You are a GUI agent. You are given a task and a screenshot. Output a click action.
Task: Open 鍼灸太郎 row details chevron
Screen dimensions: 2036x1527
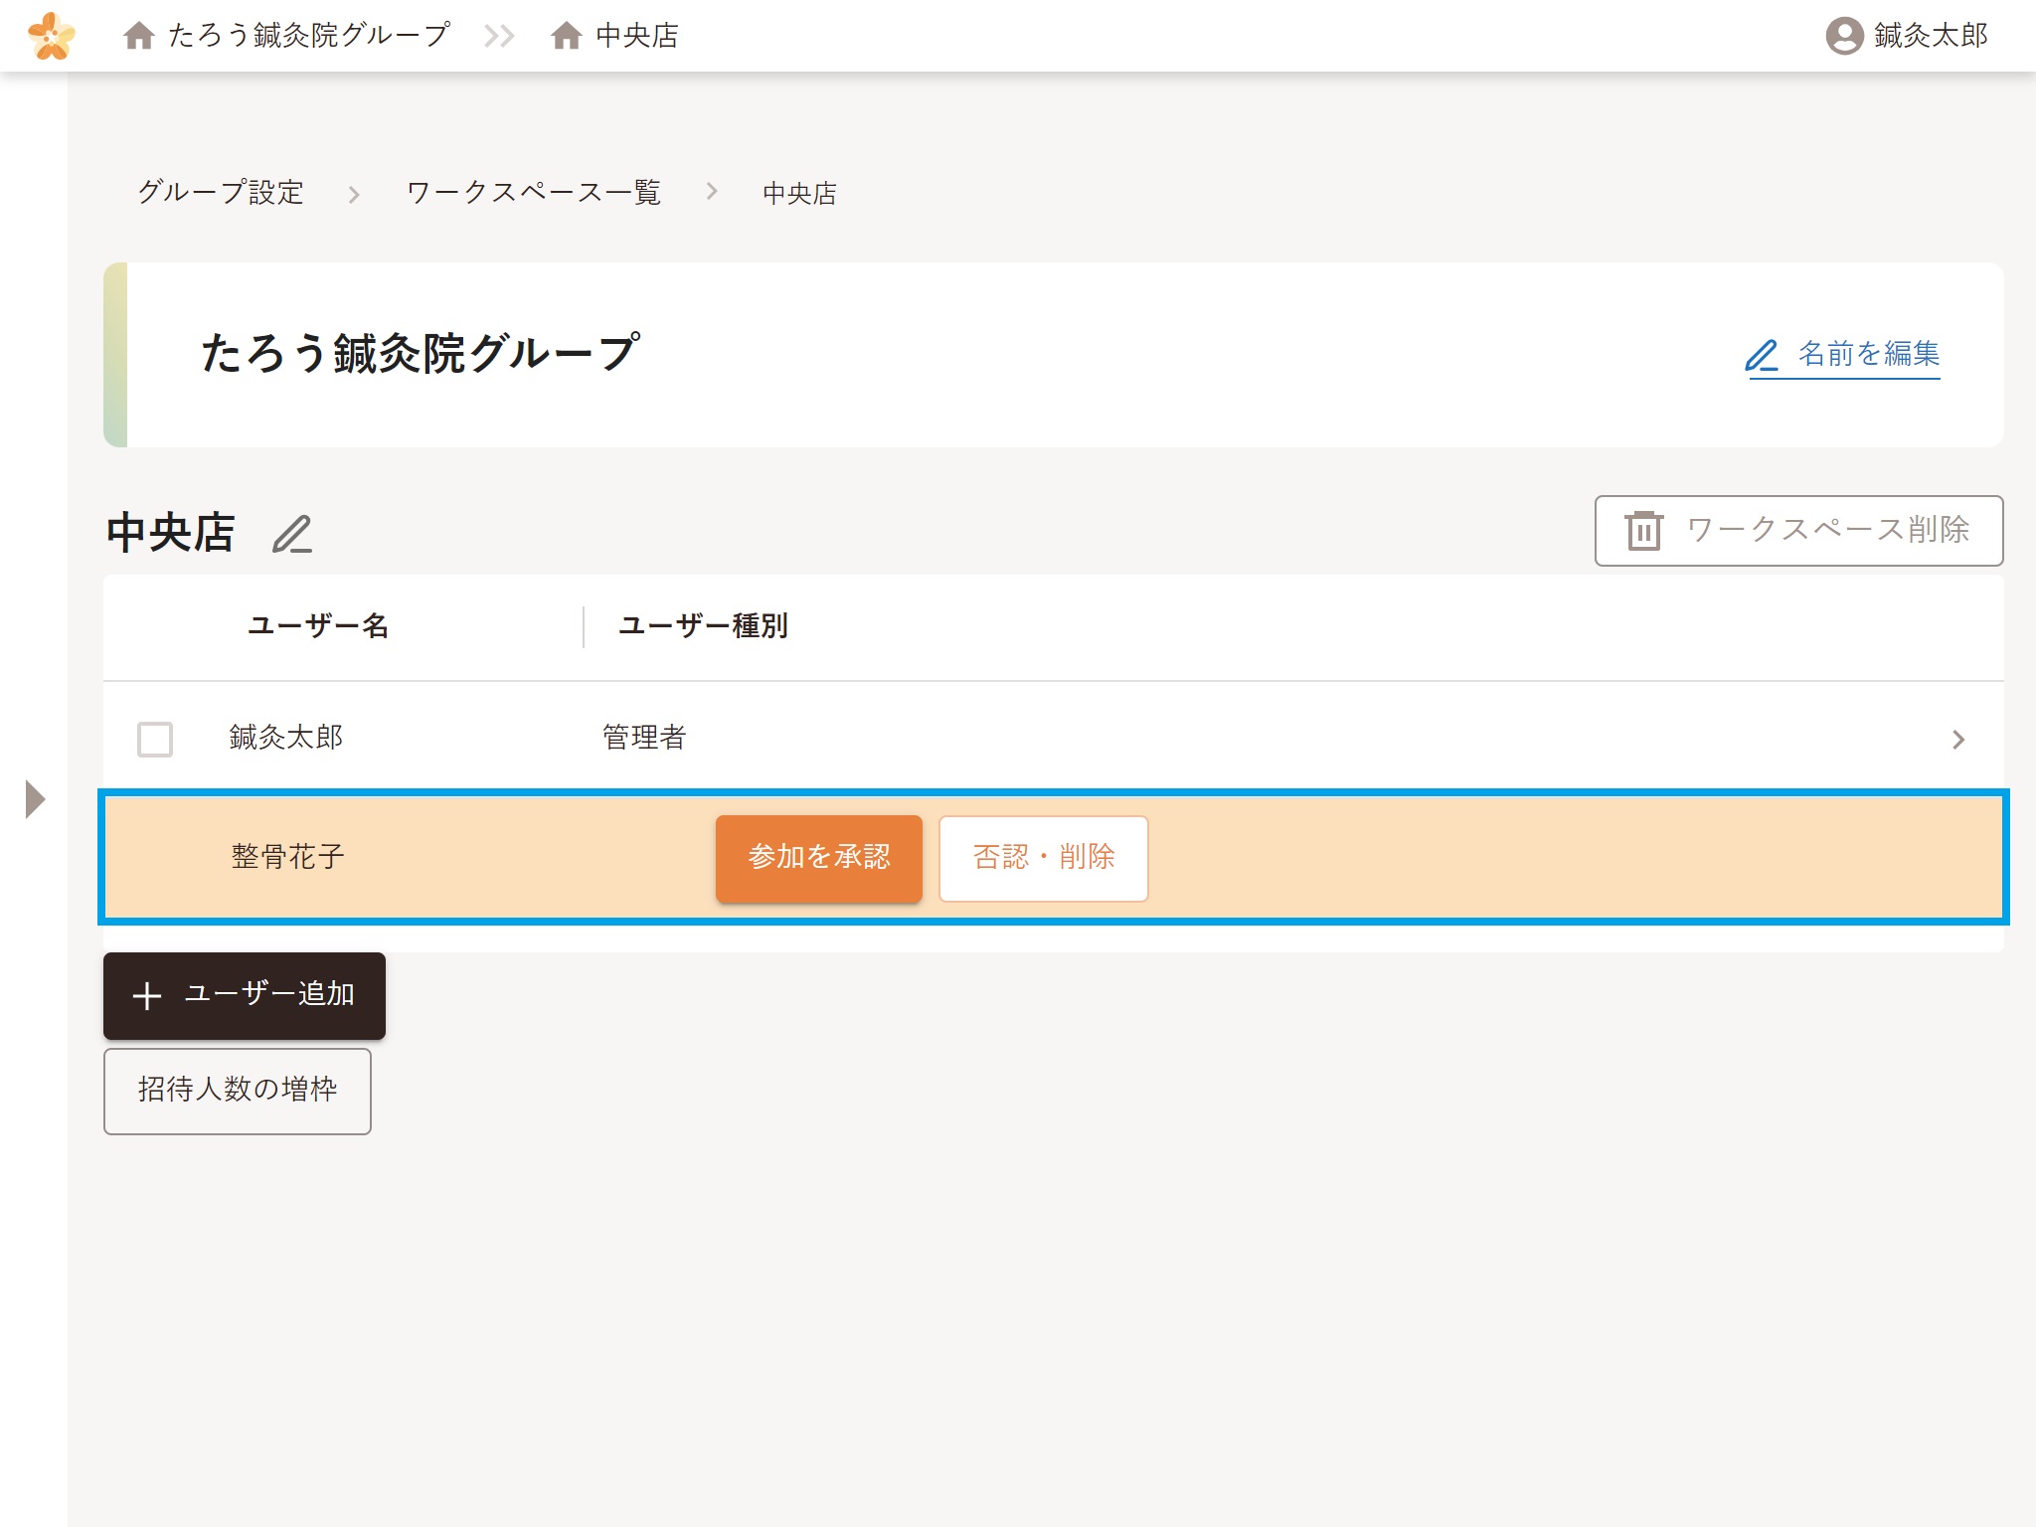[x=1957, y=740]
